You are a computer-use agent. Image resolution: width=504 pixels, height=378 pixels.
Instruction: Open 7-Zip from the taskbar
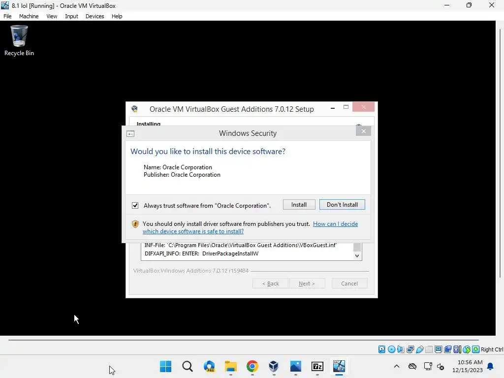tap(317, 366)
